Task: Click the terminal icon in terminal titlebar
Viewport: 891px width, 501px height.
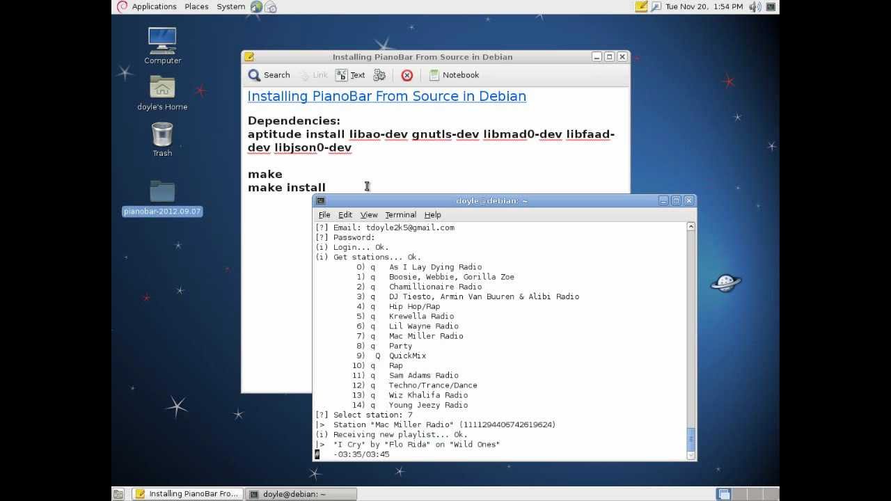Action: (320, 200)
